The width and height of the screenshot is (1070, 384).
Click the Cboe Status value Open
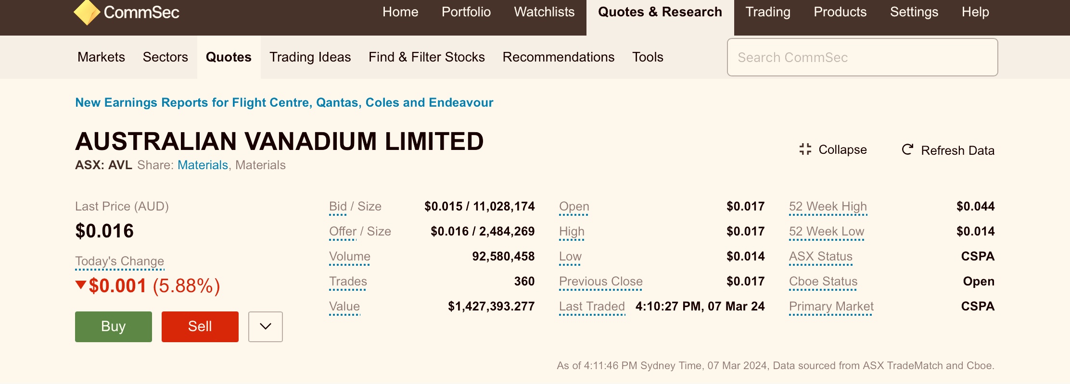pos(979,282)
